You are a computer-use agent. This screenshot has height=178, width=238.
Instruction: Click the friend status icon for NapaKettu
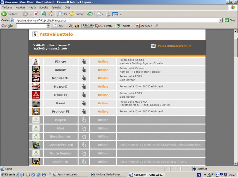(84, 78)
